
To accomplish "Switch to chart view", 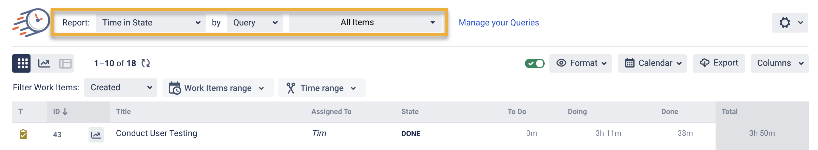I will (44, 63).
